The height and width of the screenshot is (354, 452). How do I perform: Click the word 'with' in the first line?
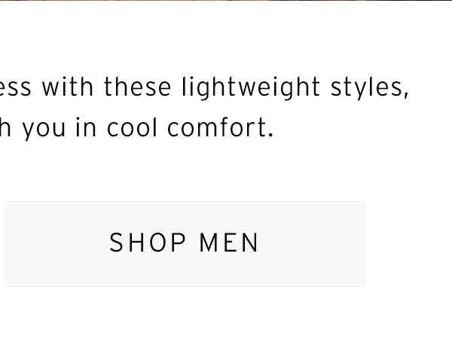click(68, 87)
